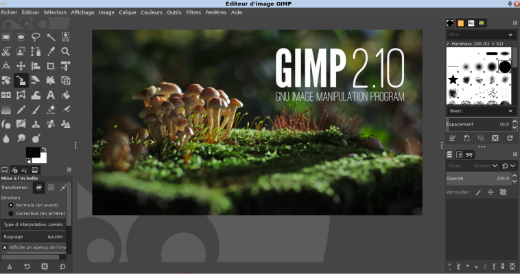This screenshot has height=274, width=520.
Task: Click the highlighted Scale tool
Action: (21, 81)
